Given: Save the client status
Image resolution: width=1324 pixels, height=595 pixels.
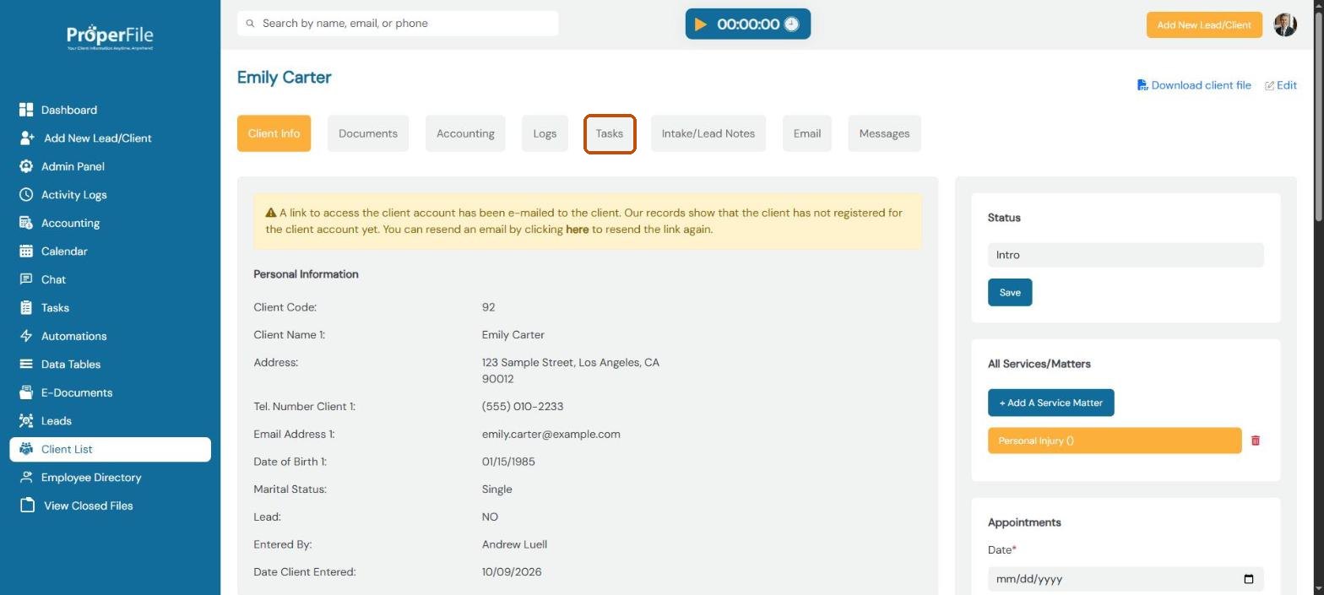Looking at the screenshot, I should point(1010,293).
